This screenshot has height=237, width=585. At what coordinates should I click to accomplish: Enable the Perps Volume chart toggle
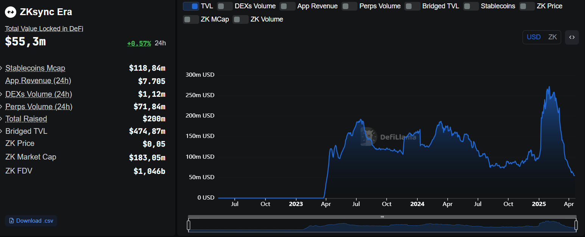tap(349, 6)
